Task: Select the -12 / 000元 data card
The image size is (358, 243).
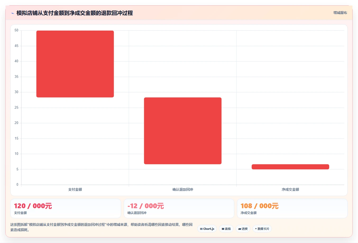Action: (x=179, y=208)
